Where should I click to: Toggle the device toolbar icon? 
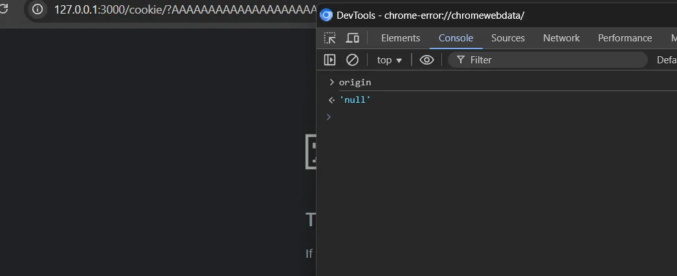(x=353, y=38)
